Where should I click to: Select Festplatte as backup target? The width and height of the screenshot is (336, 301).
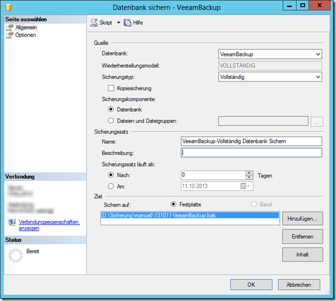pos(173,204)
